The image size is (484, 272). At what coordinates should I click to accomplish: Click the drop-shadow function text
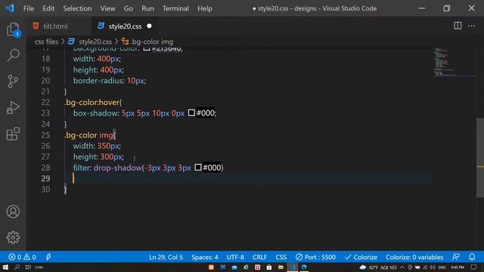pos(118,168)
